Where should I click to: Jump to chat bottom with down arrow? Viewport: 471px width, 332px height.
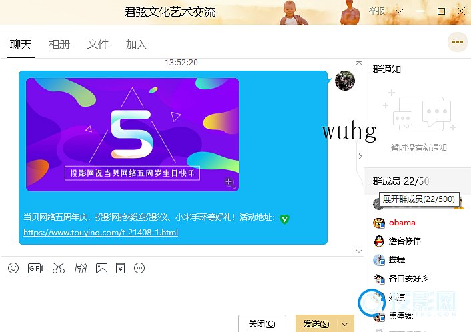tap(359, 251)
